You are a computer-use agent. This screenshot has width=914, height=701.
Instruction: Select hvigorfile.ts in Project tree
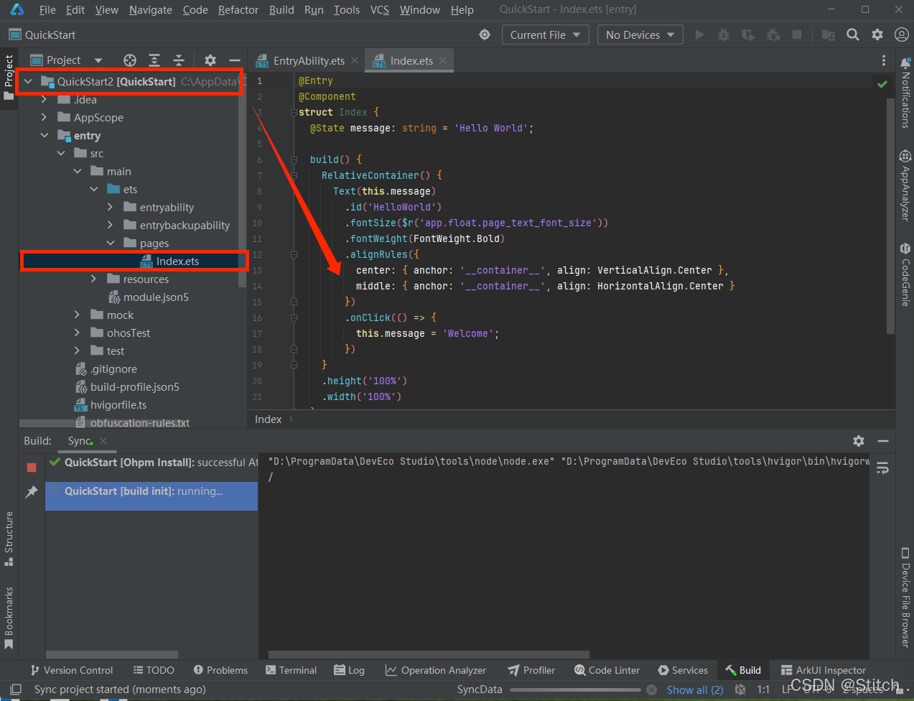(118, 405)
